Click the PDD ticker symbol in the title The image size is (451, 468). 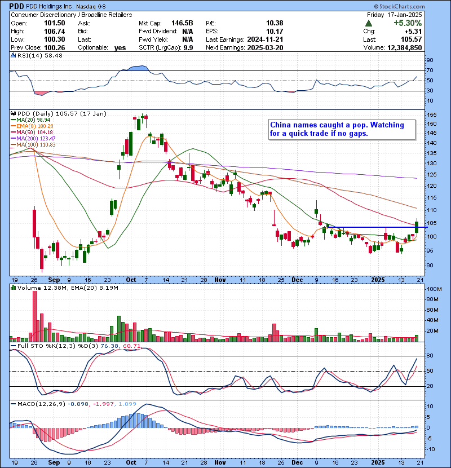click(17, 6)
